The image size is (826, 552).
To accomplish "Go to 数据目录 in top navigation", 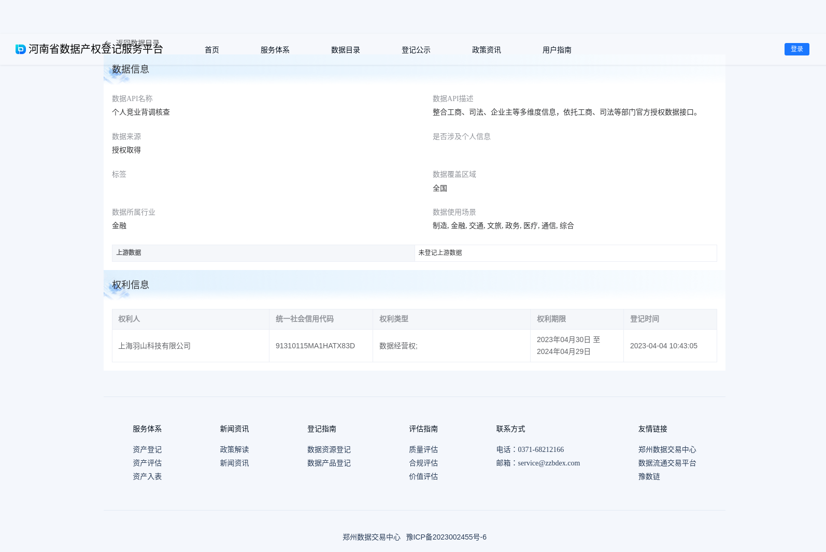I will 346,50.
